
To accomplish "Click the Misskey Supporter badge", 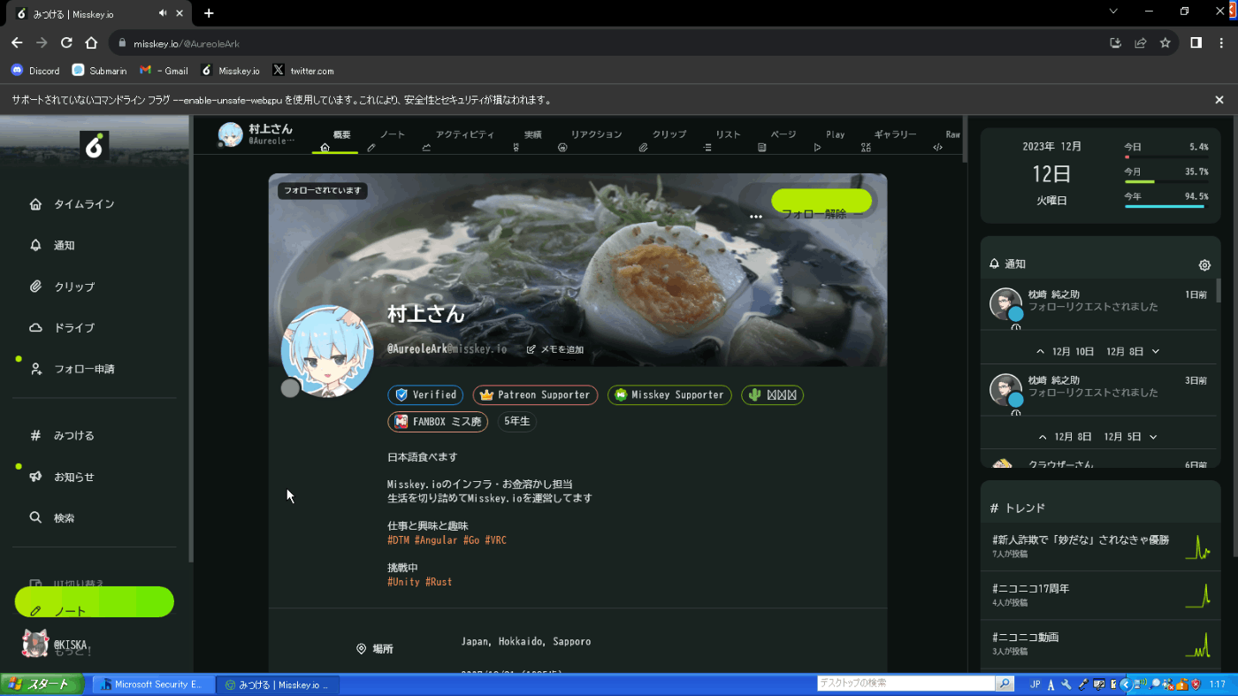I will click(669, 394).
